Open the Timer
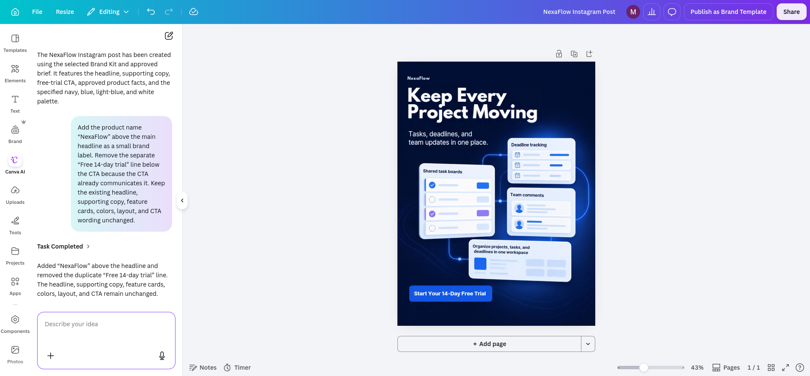This screenshot has width=810, height=376. [x=237, y=368]
